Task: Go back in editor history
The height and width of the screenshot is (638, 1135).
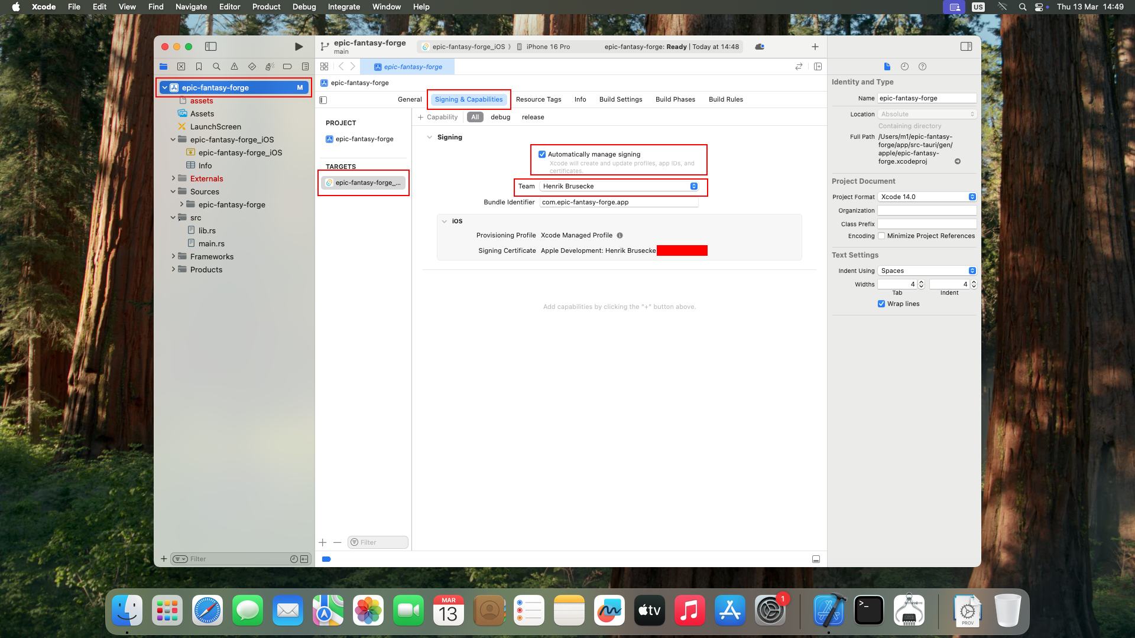Action: click(x=340, y=67)
